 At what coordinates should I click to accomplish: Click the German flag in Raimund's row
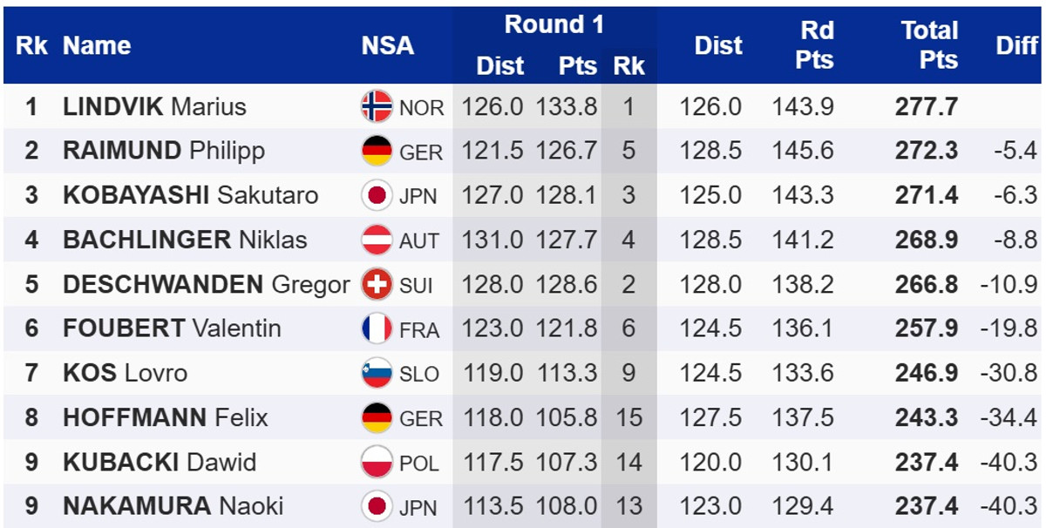pyautogui.click(x=377, y=151)
